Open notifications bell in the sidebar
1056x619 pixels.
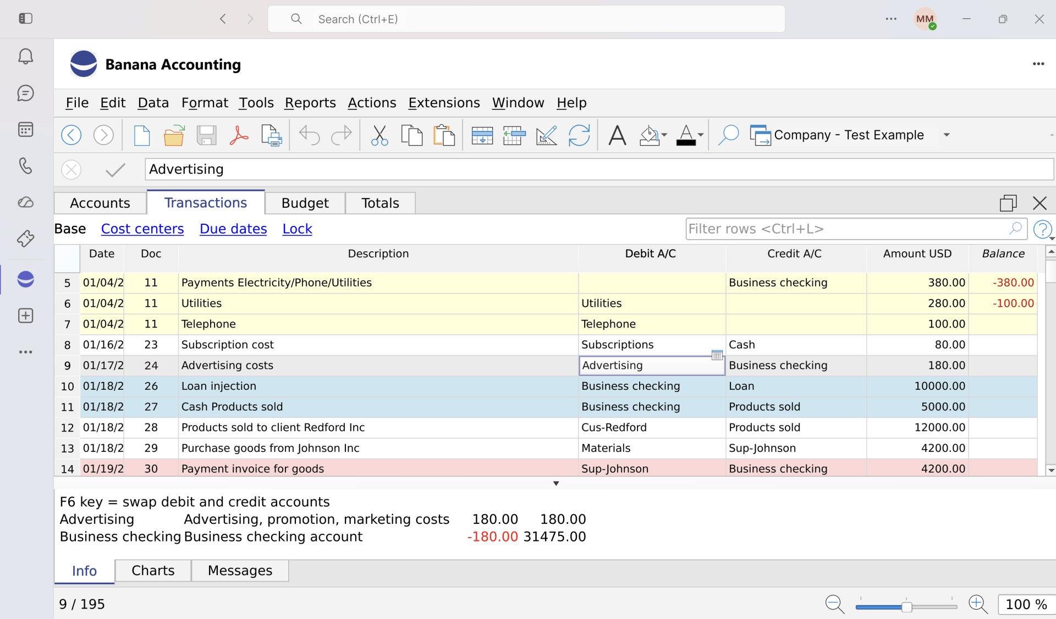click(25, 57)
